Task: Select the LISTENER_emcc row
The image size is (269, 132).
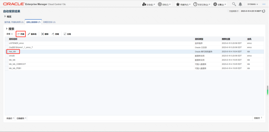Action: pos(134,43)
